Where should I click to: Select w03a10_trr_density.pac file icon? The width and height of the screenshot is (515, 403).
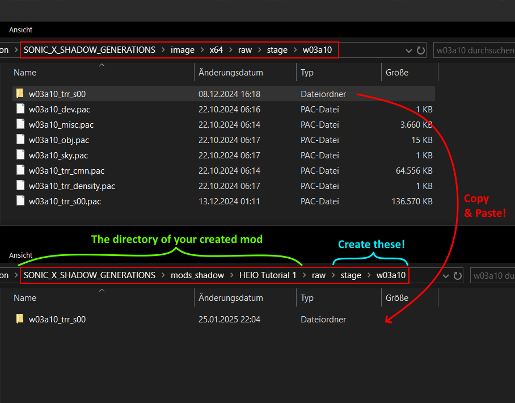[x=20, y=186]
